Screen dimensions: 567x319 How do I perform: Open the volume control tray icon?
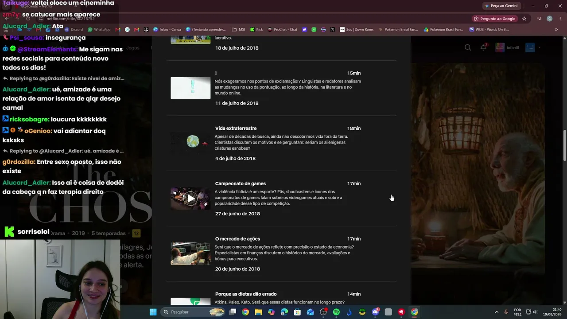point(535,312)
